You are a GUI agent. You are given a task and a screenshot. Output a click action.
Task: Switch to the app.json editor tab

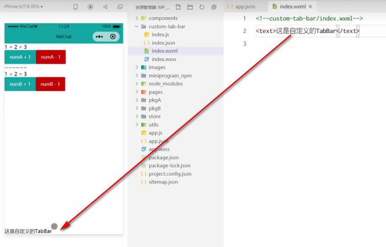[241, 7]
